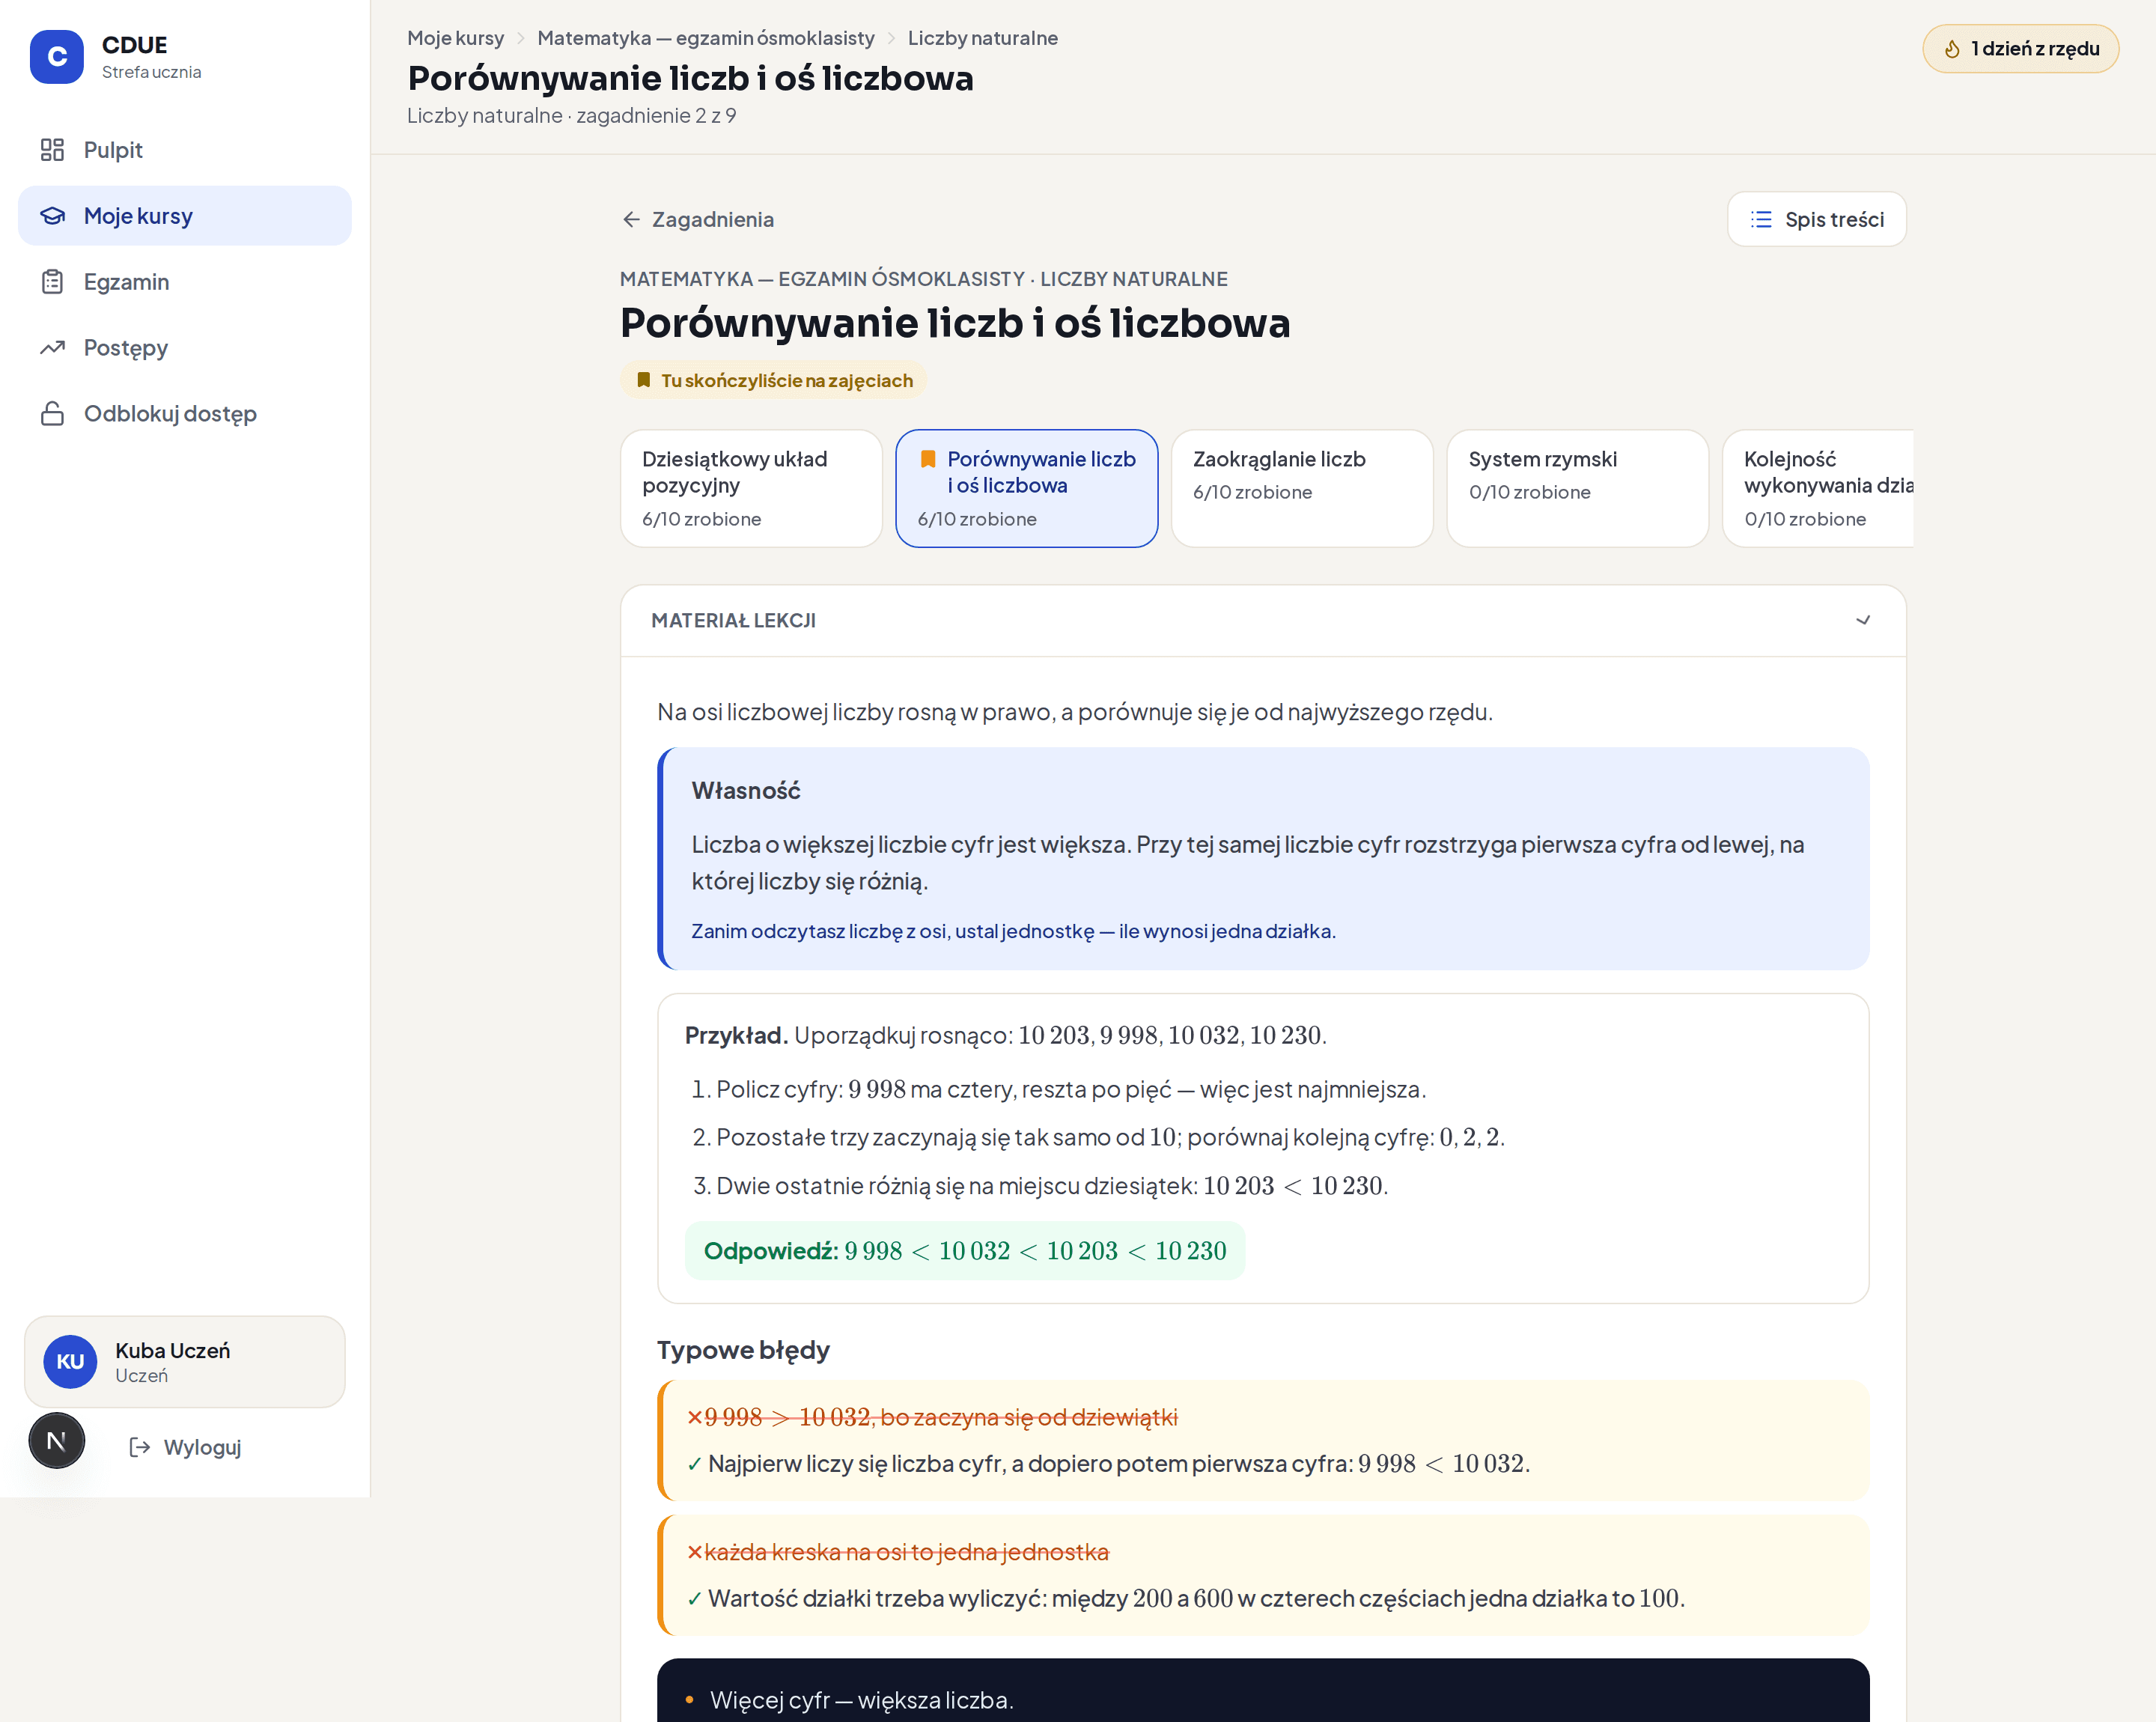Click the Strefa ucznia subtitle
The width and height of the screenshot is (2156, 1722).
pos(151,72)
